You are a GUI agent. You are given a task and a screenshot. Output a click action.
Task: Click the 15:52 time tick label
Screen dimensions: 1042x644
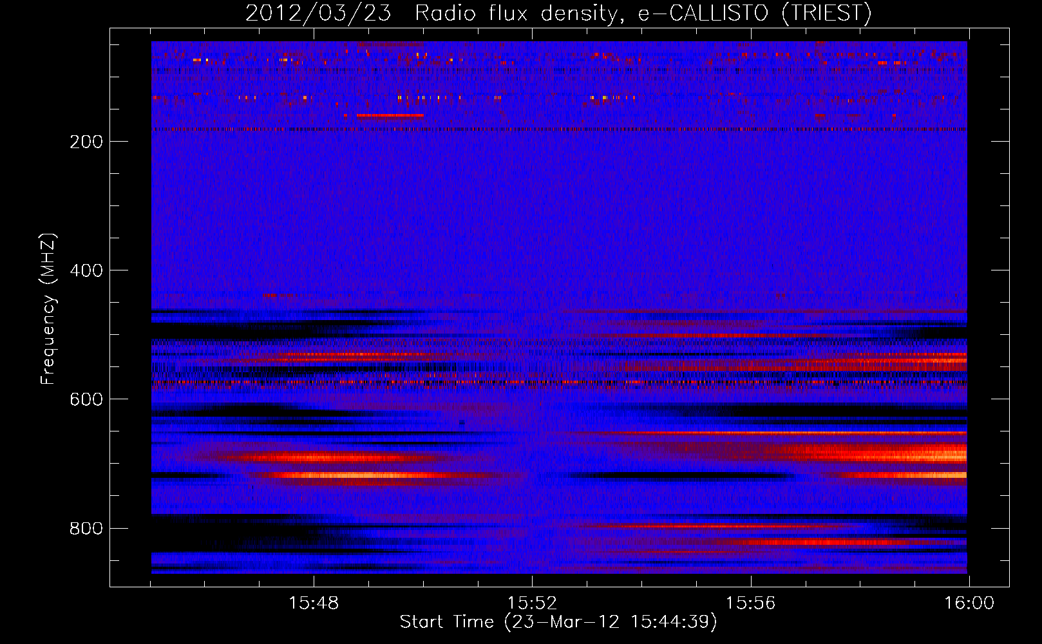(x=532, y=603)
